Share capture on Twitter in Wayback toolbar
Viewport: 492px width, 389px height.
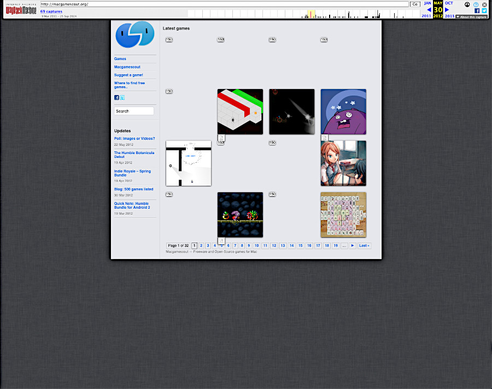[484, 10]
